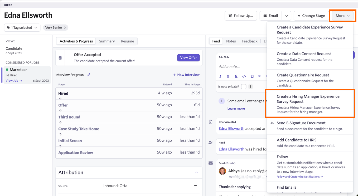Viewport: 358px width, 196px height.
Task: Open Follow and Customize Notifications link
Action: coord(300,177)
